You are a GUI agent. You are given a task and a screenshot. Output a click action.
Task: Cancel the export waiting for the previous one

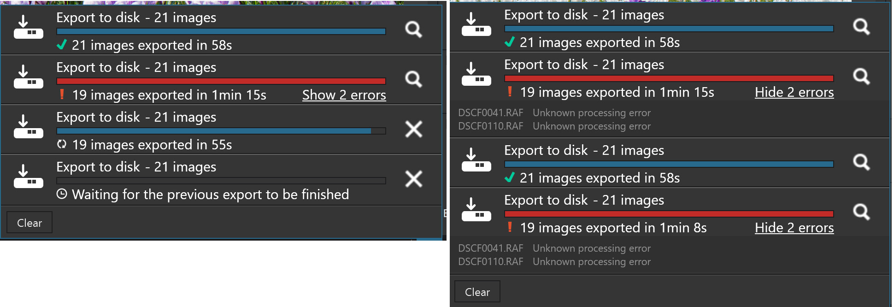(x=413, y=179)
